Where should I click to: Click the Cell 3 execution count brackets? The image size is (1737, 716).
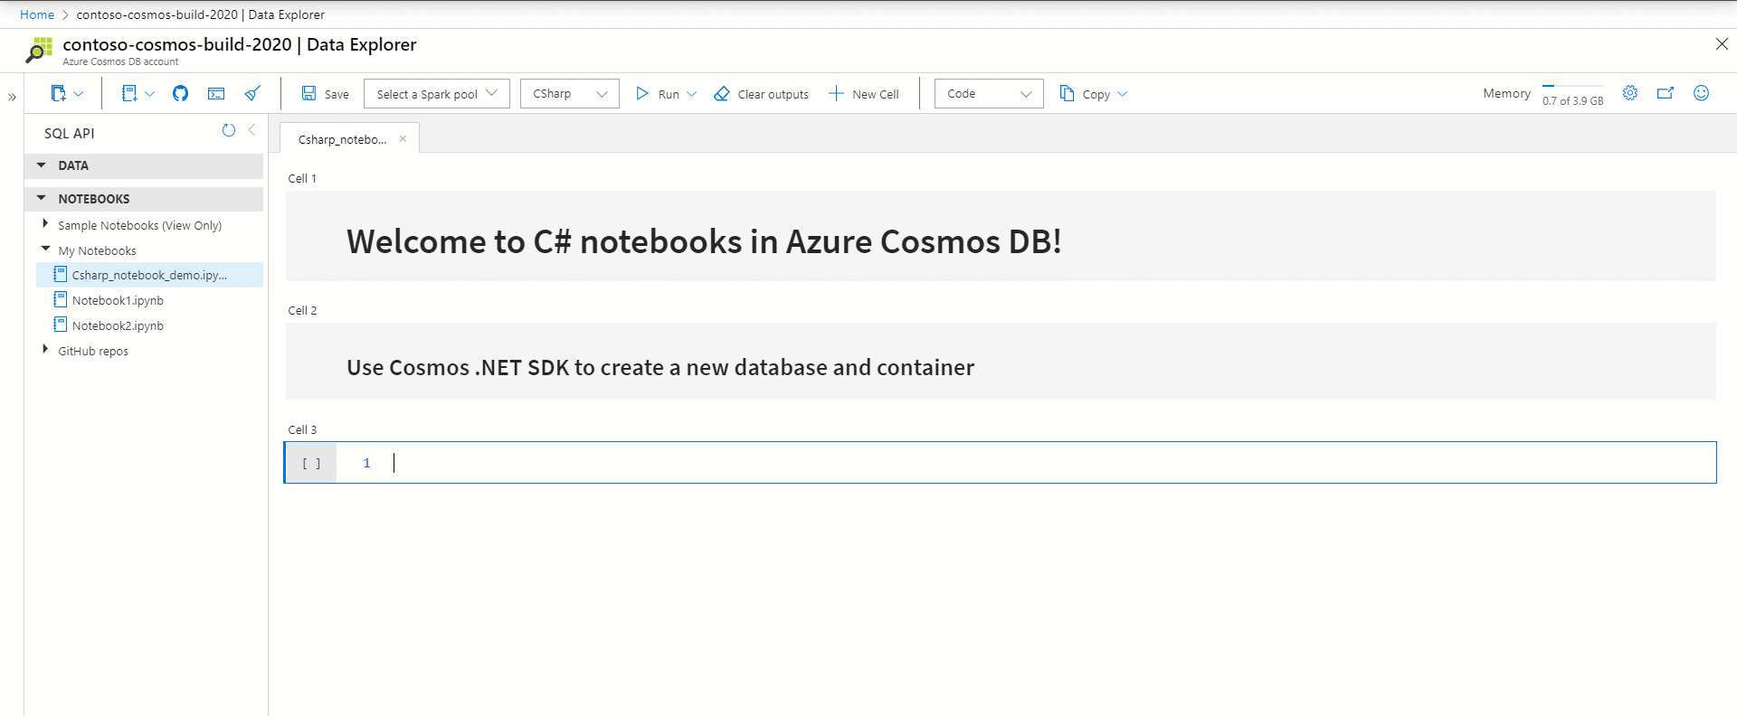tap(311, 463)
